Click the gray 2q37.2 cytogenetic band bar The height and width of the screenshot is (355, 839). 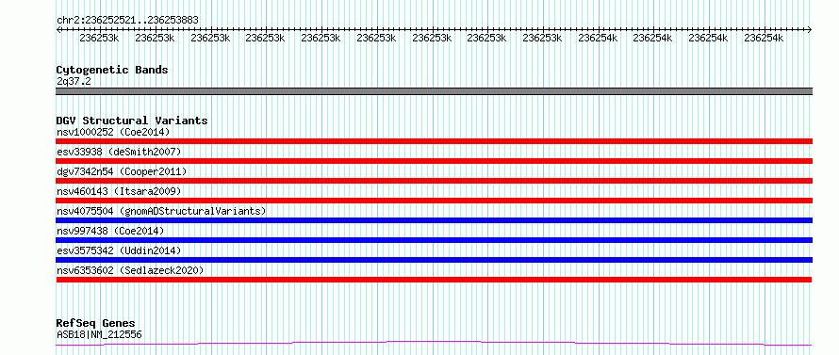click(x=434, y=91)
